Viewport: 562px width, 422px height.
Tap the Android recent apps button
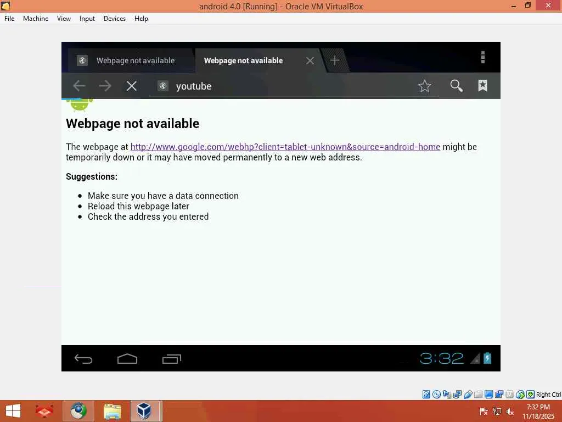click(x=172, y=358)
